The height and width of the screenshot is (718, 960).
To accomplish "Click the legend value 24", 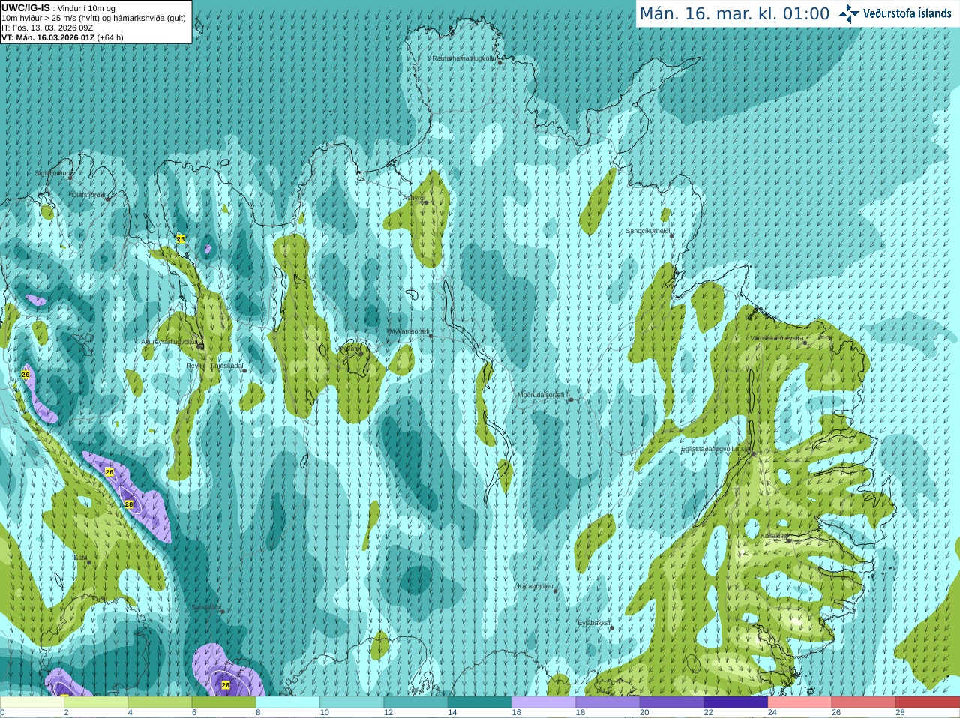I will 772,713.
